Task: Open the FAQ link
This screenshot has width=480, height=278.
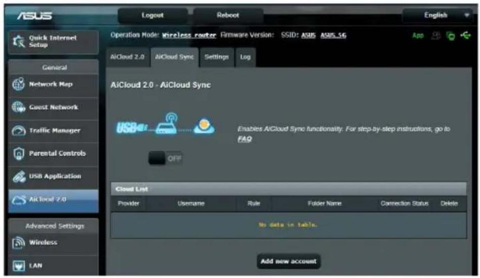Action: click(x=245, y=139)
